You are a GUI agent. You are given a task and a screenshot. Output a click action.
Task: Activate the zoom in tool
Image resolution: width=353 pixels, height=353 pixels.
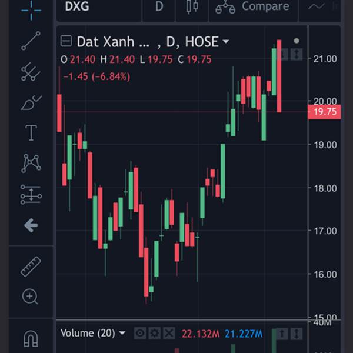point(30,297)
